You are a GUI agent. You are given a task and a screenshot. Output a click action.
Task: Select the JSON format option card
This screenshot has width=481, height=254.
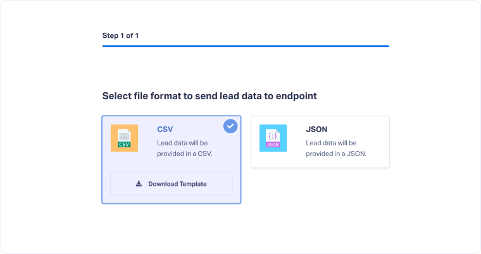pyautogui.click(x=320, y=142)
